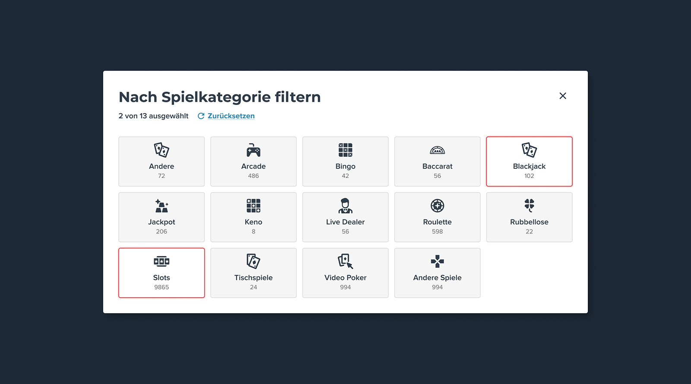691x384 pixels.
Task: Click the Bingo grid icon
Action: (345, 150)
